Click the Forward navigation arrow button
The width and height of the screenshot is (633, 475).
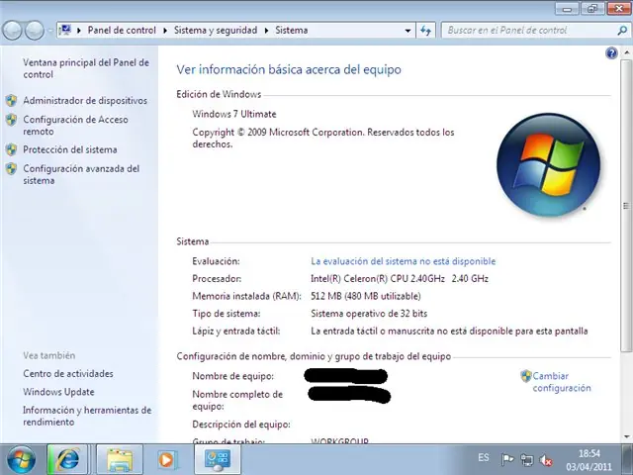[x=35, y=31]
